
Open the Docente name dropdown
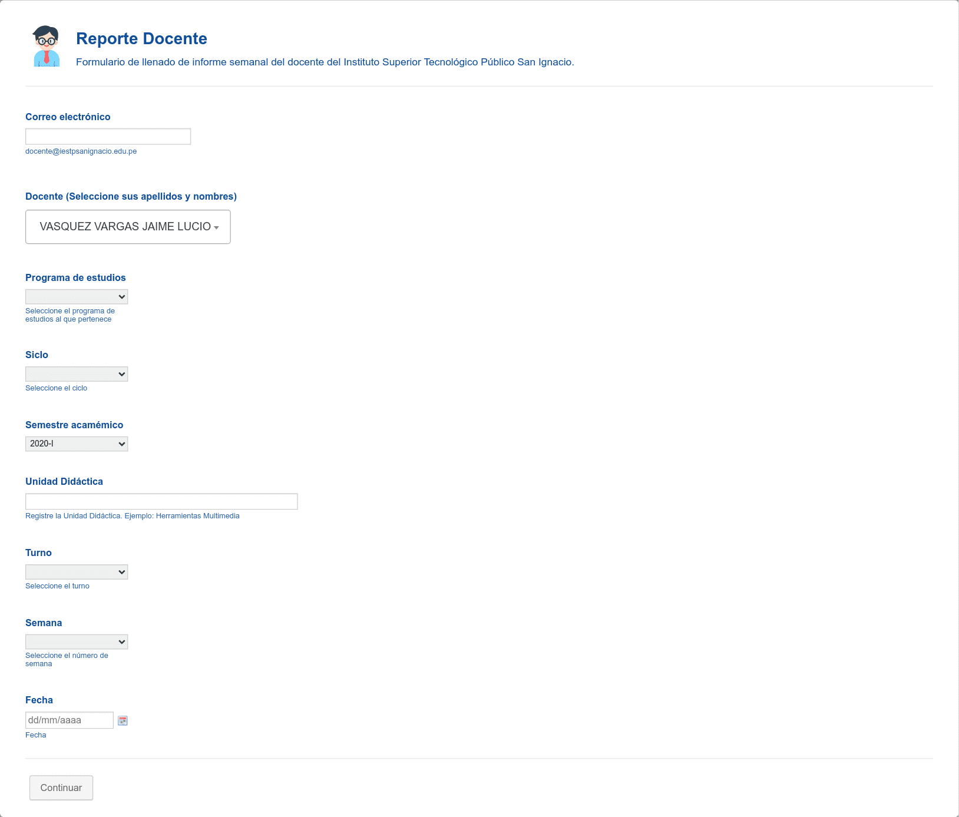tap(128, 227)
